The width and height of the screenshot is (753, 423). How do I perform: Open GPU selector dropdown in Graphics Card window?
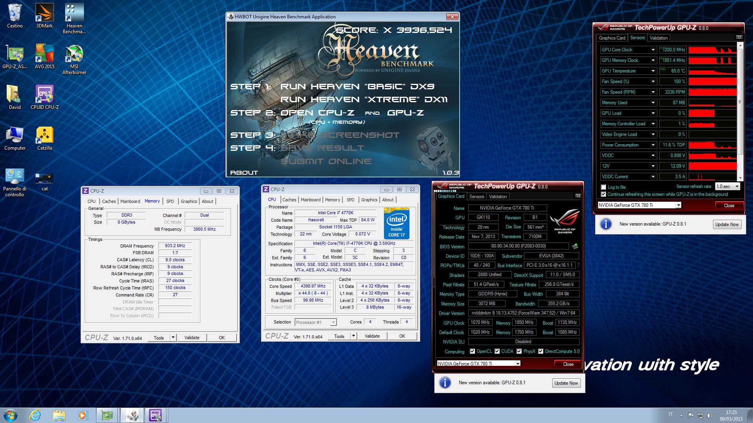click(518, 363)
